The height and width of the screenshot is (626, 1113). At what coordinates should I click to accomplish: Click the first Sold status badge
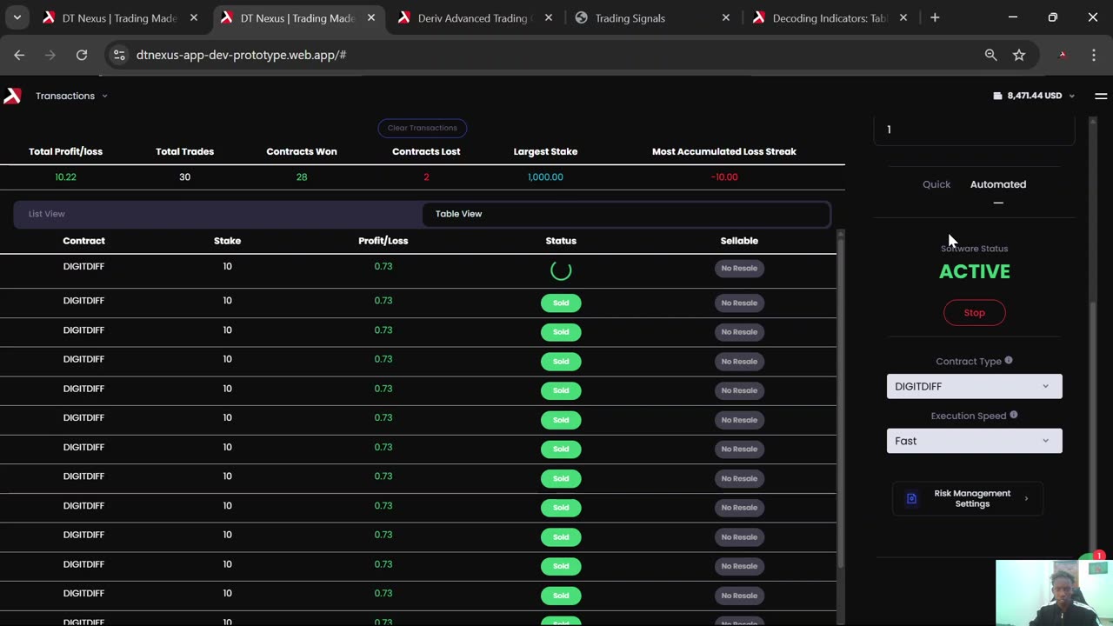click(561, 303)
